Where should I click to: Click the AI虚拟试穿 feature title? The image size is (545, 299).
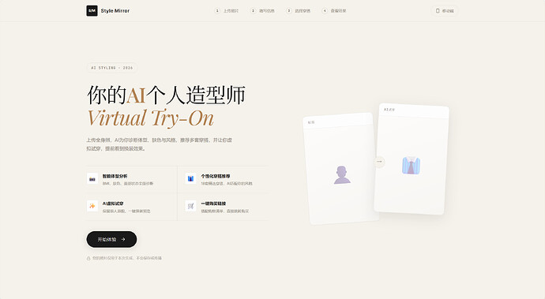point(113,204)
